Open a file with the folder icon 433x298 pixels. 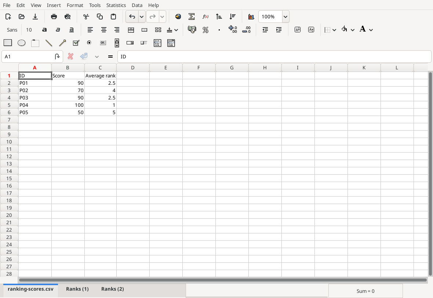[22, 17]
